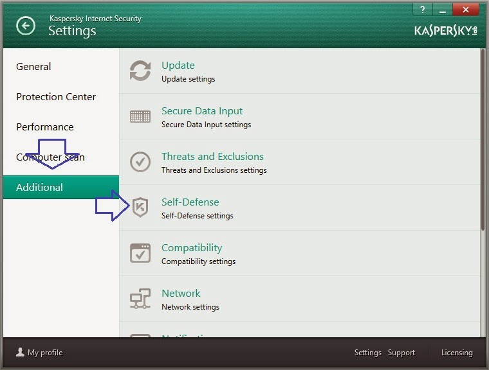Close the Kaspersky settings window

tap(466, 10)
